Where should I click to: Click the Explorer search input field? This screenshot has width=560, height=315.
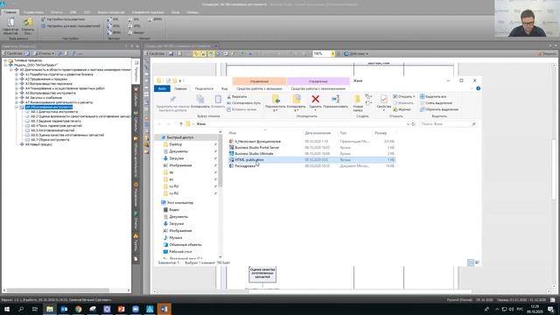pos(448,124)
